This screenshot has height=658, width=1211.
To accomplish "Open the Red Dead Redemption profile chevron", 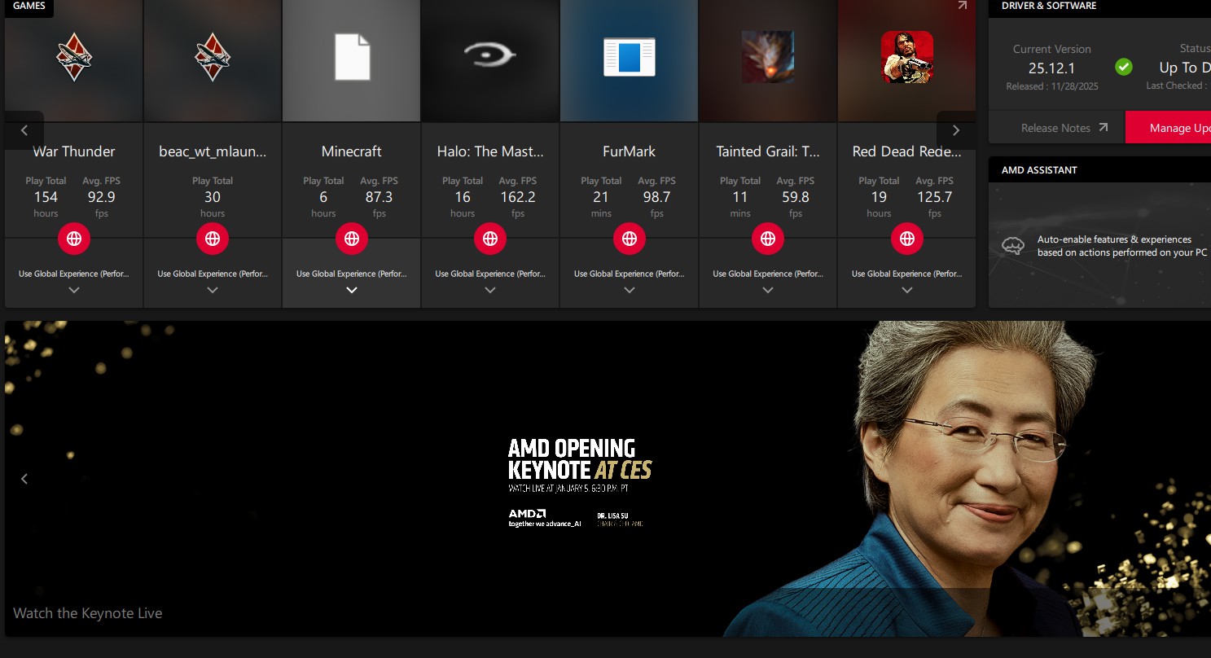I will (907, 290).
